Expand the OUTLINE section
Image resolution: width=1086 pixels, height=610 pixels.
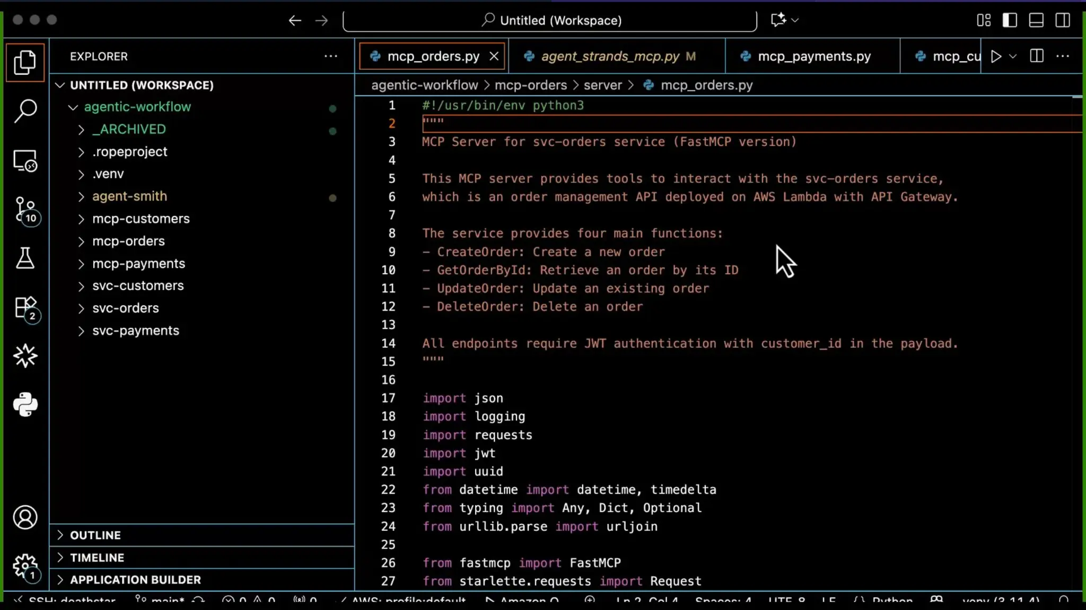95,535
